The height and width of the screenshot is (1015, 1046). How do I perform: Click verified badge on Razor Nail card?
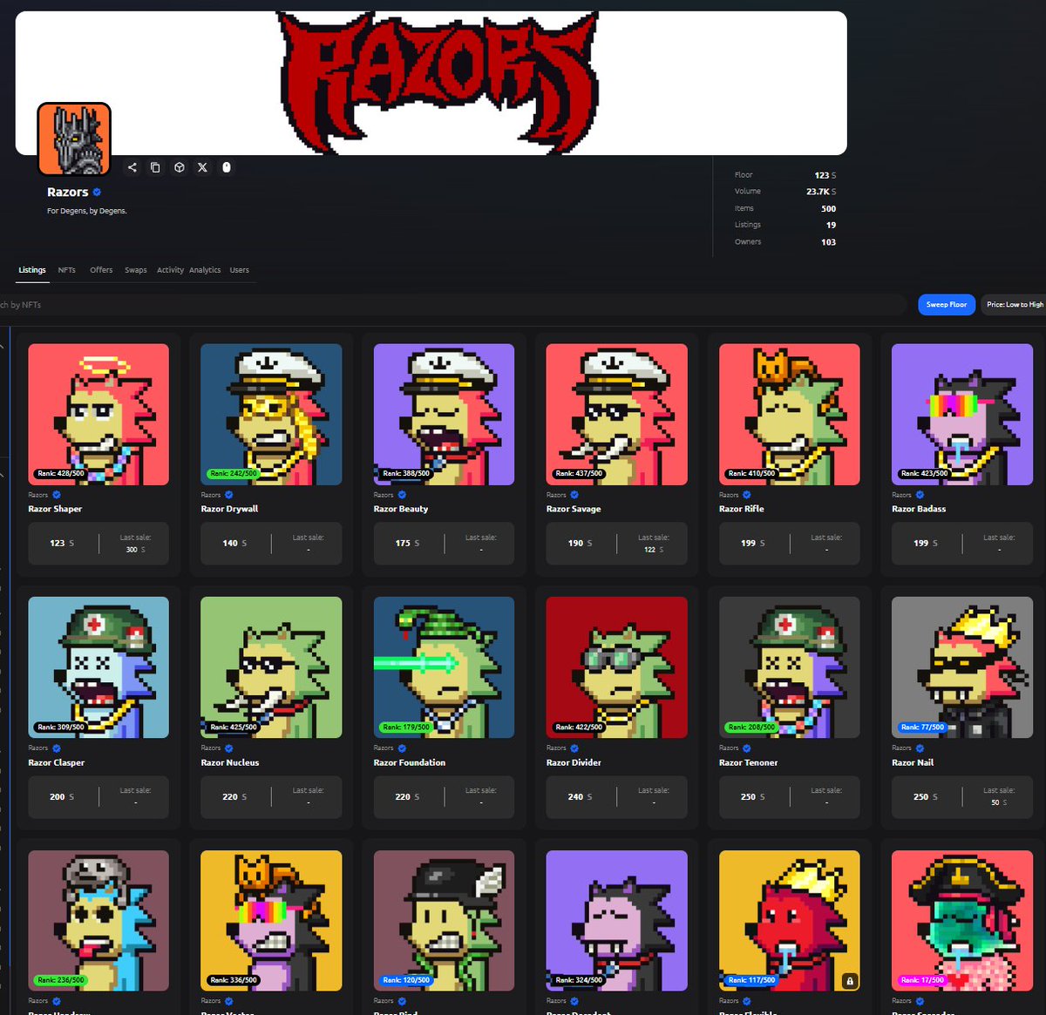920,748
